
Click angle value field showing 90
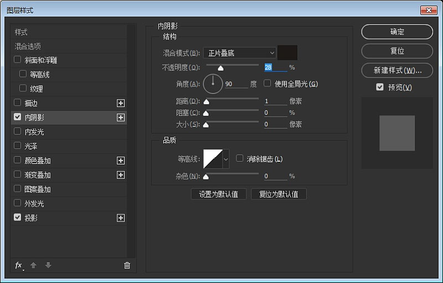point(236,84)
